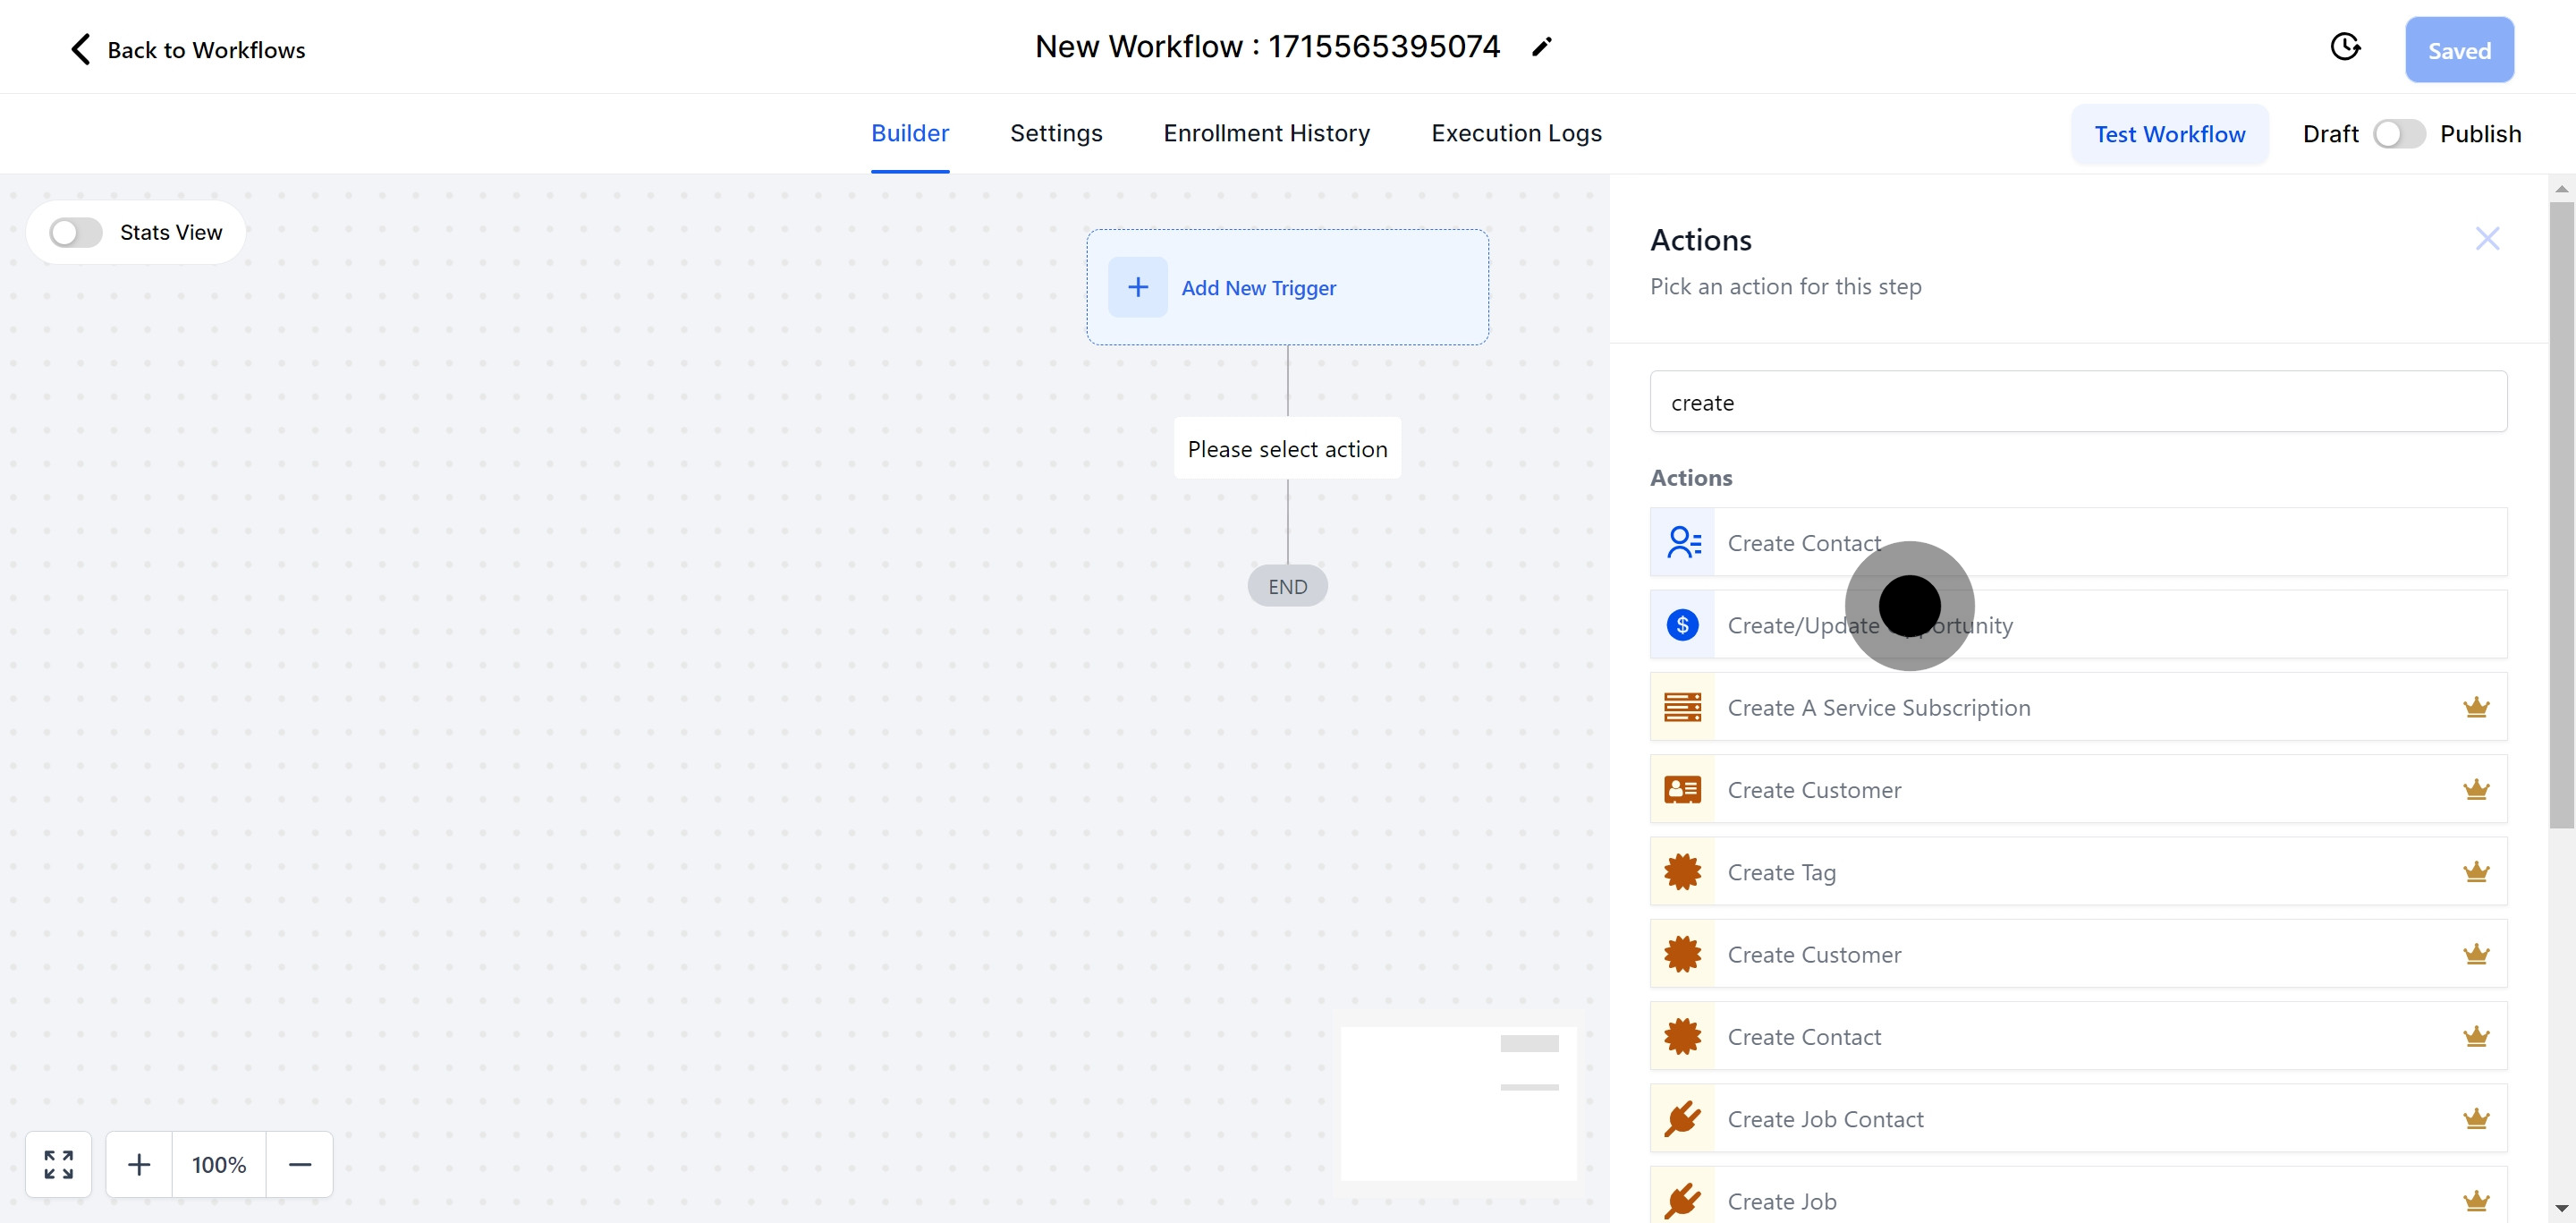Click the dollar icon for Create/Update Opportunity
The height and width of the screenshot is (1223, 2576).
[1682, 625]
